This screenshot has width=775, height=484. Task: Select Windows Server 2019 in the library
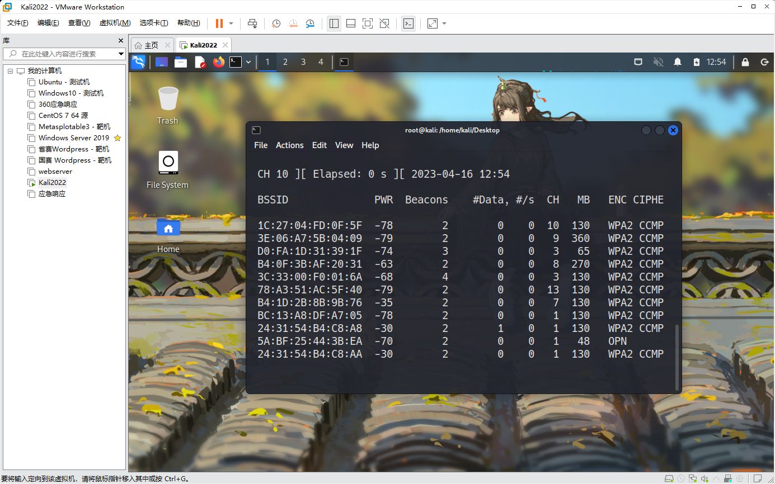74,138
